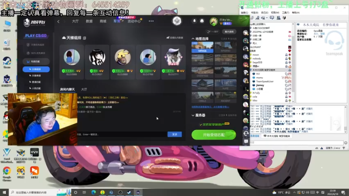This screenshot has height=196, width=349.
Task: Deselect the MIRAGE map tile
Action: point(202,47)
